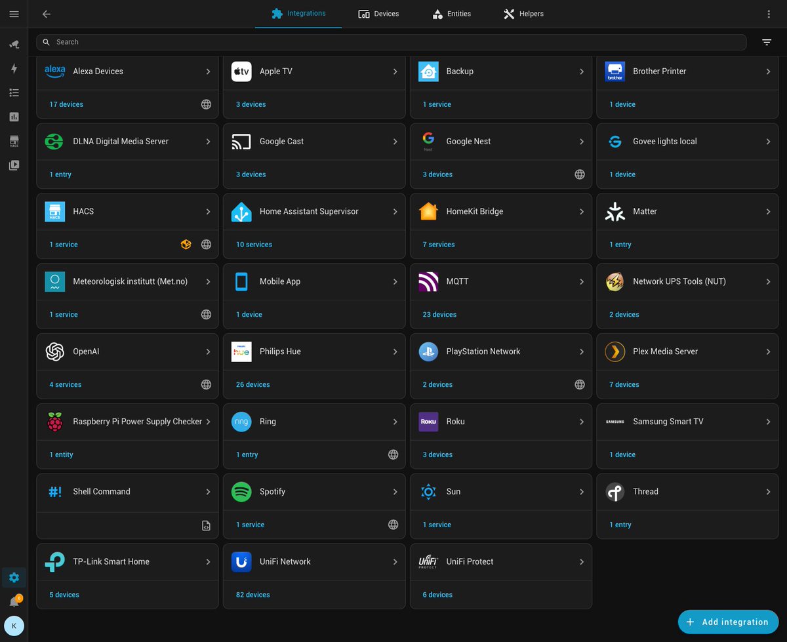
Task: Open the filter menu icon beside search
Action: coord(767,42)
